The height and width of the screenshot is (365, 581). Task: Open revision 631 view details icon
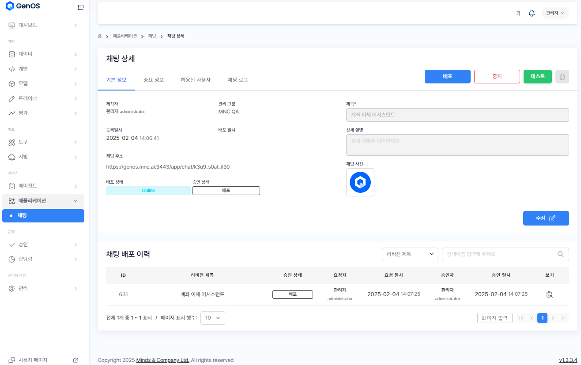[x=549, y=294]
